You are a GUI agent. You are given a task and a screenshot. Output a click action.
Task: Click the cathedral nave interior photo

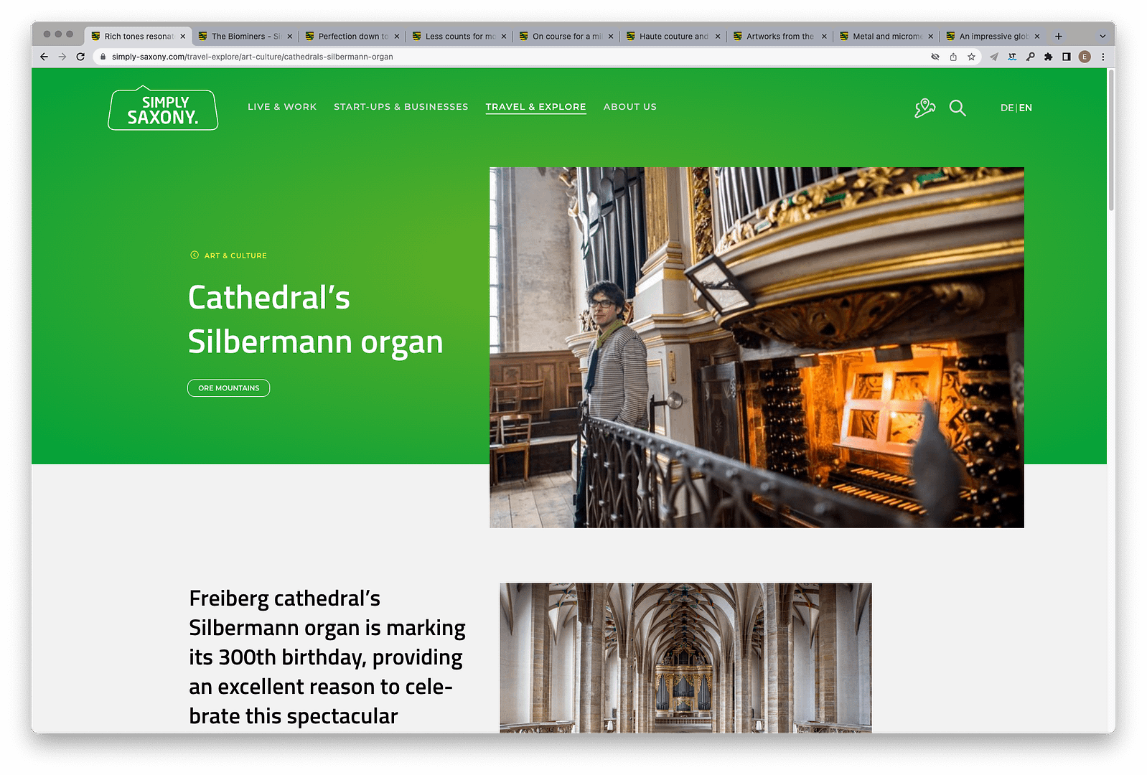point(685,658)
